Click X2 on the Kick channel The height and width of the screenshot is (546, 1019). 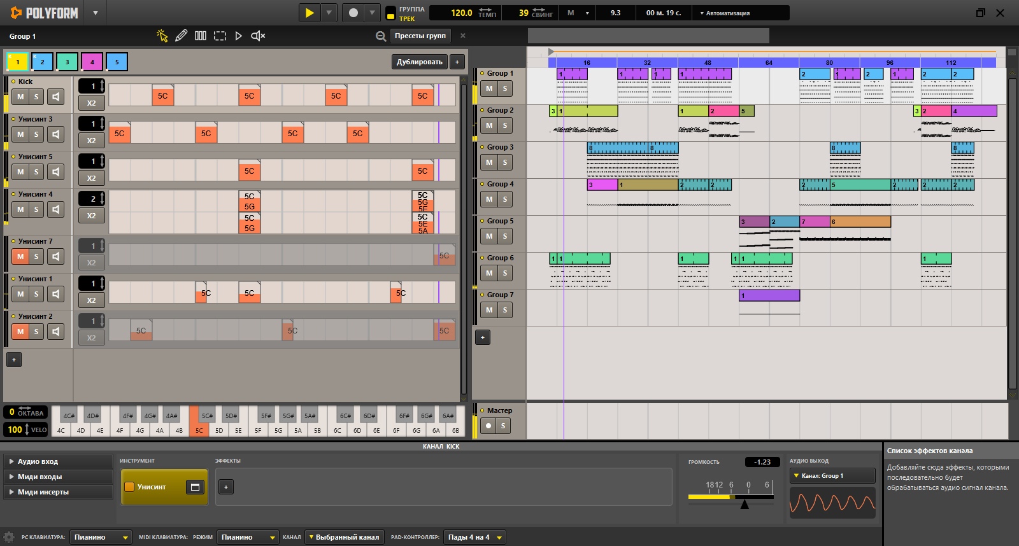point(92,103)
